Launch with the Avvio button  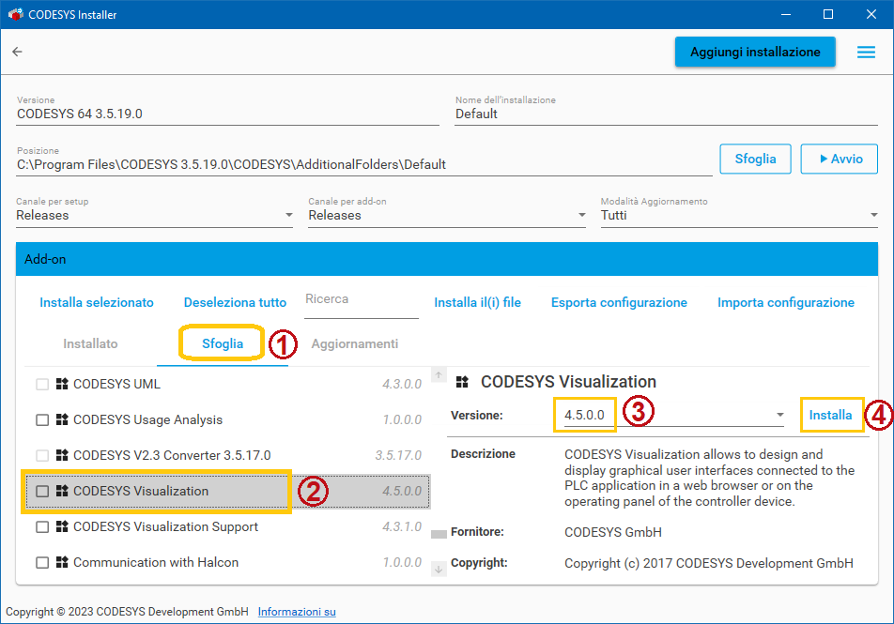pos(840,159)
